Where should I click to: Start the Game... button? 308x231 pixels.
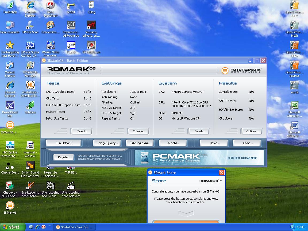coord(248,143)
